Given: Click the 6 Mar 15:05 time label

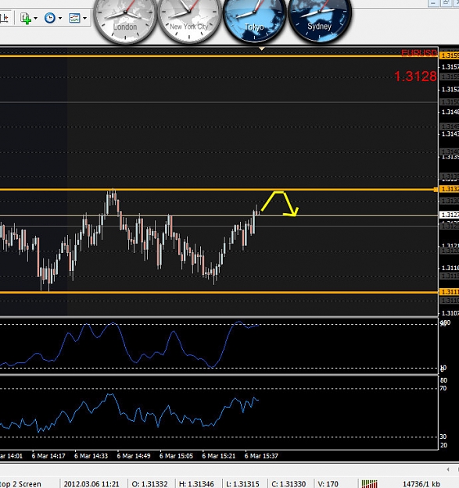Looking at the screenshot, I should click(176, 456).
